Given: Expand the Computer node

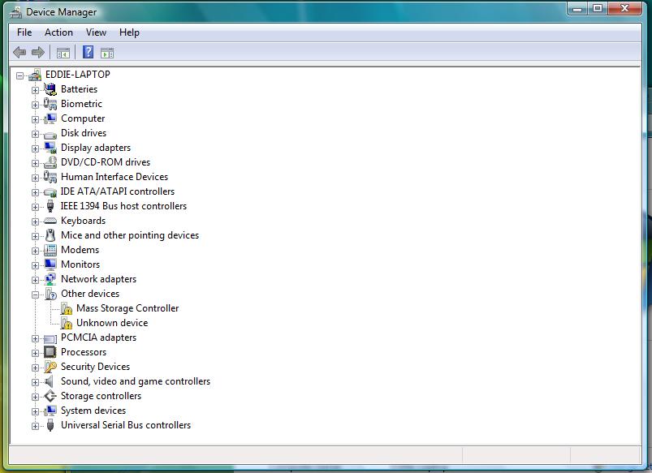Looking at the screenshot, I should [36, 119].
